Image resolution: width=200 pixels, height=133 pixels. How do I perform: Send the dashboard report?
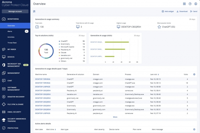click(x=194, y=11)
